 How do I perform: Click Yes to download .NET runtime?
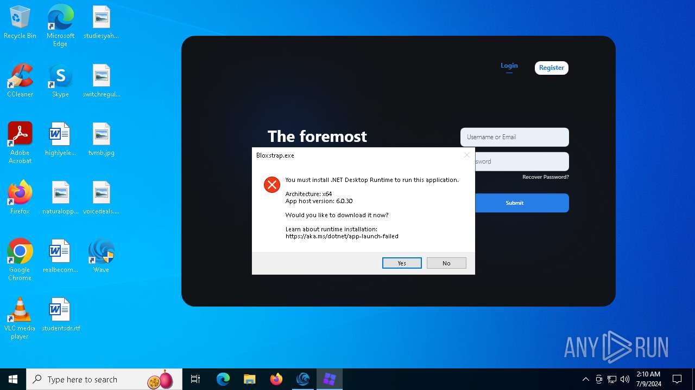[x=402, y=263]
